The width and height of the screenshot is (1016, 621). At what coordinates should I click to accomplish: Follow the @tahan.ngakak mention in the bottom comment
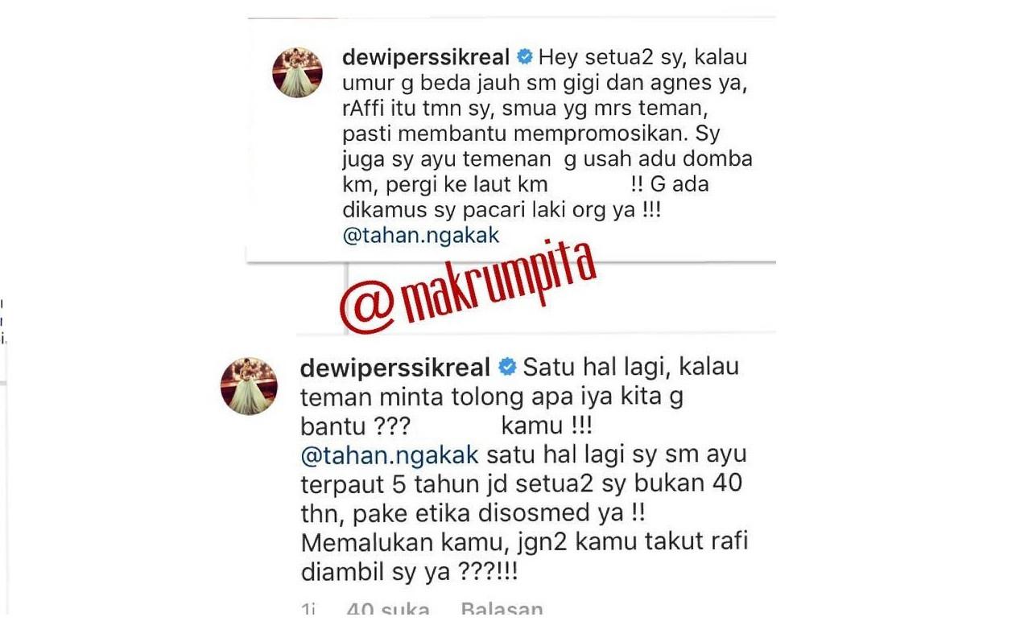390,454
